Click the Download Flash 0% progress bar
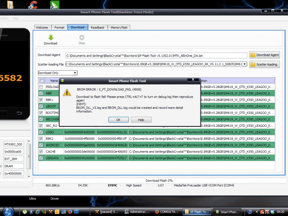Viewport: 288px width, 216px height. 159,181
